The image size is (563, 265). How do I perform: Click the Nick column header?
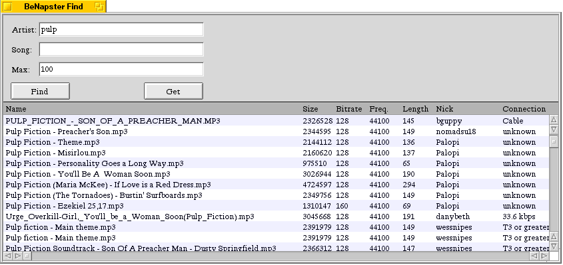click(444, 109)
